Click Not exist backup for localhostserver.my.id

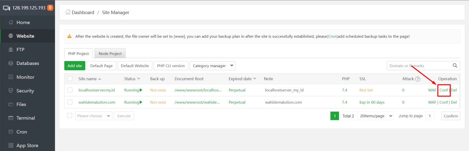pos(158,90)
